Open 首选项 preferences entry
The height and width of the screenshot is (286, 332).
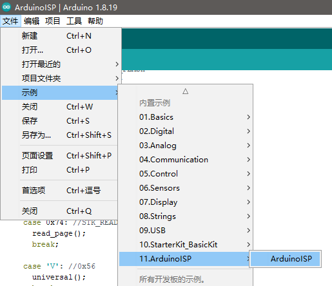coord(60,191)
